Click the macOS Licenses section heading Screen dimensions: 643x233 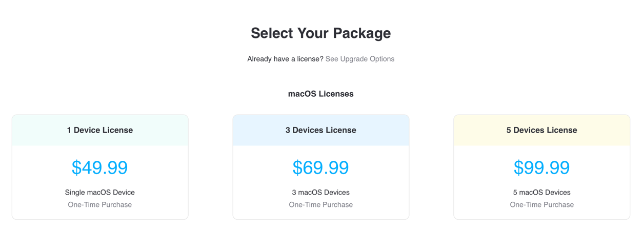coord(321,94)
